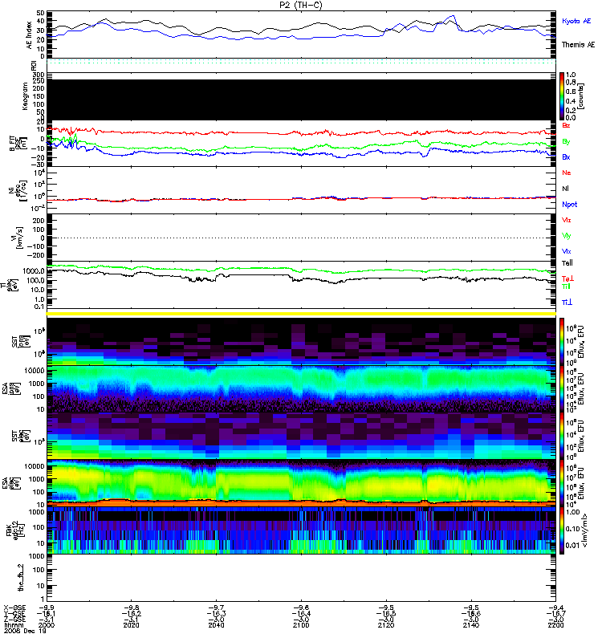Click the "hhmm" row label
Screen dimensions: 602x642
[12, 625]
